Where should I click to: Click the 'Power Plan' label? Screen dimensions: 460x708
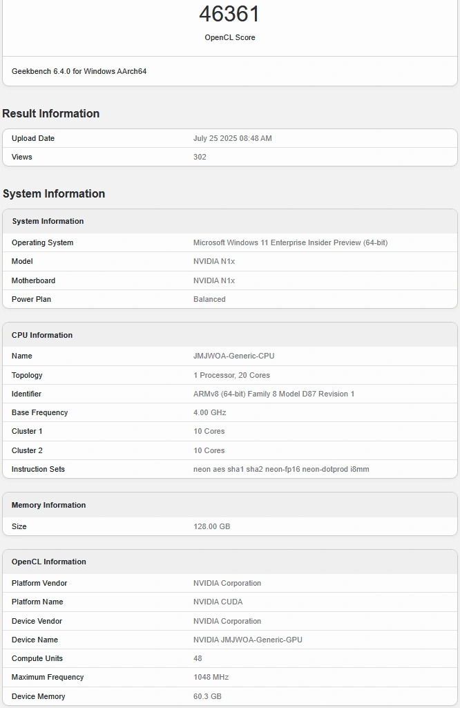(31, 299)
